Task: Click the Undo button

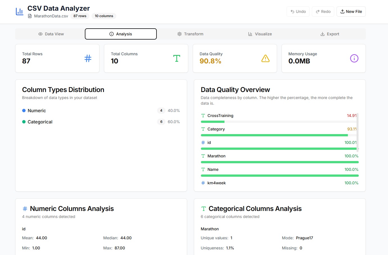Action: coord(298,12)
